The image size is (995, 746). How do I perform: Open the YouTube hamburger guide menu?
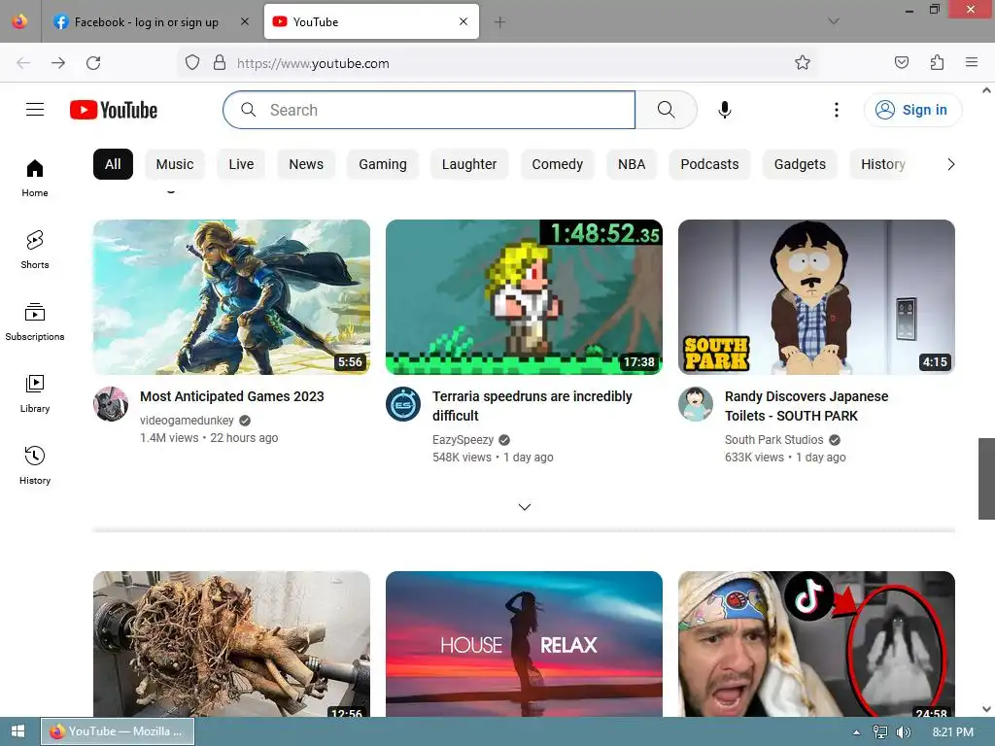coord(35,110)
